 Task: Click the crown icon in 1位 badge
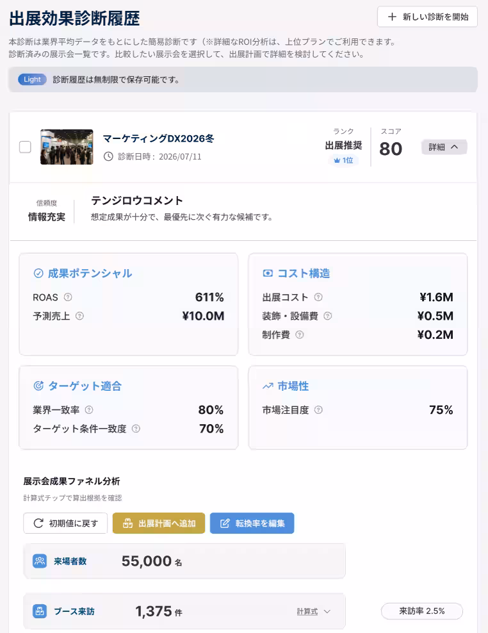tap(337, 160)
